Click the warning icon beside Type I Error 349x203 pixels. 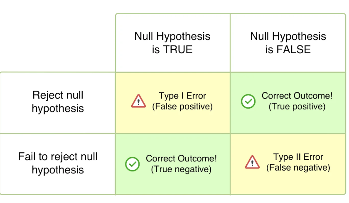(138, 101)
